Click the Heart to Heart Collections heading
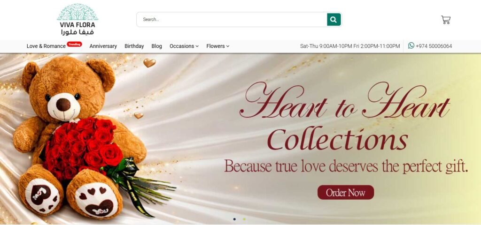 point(345,116)
